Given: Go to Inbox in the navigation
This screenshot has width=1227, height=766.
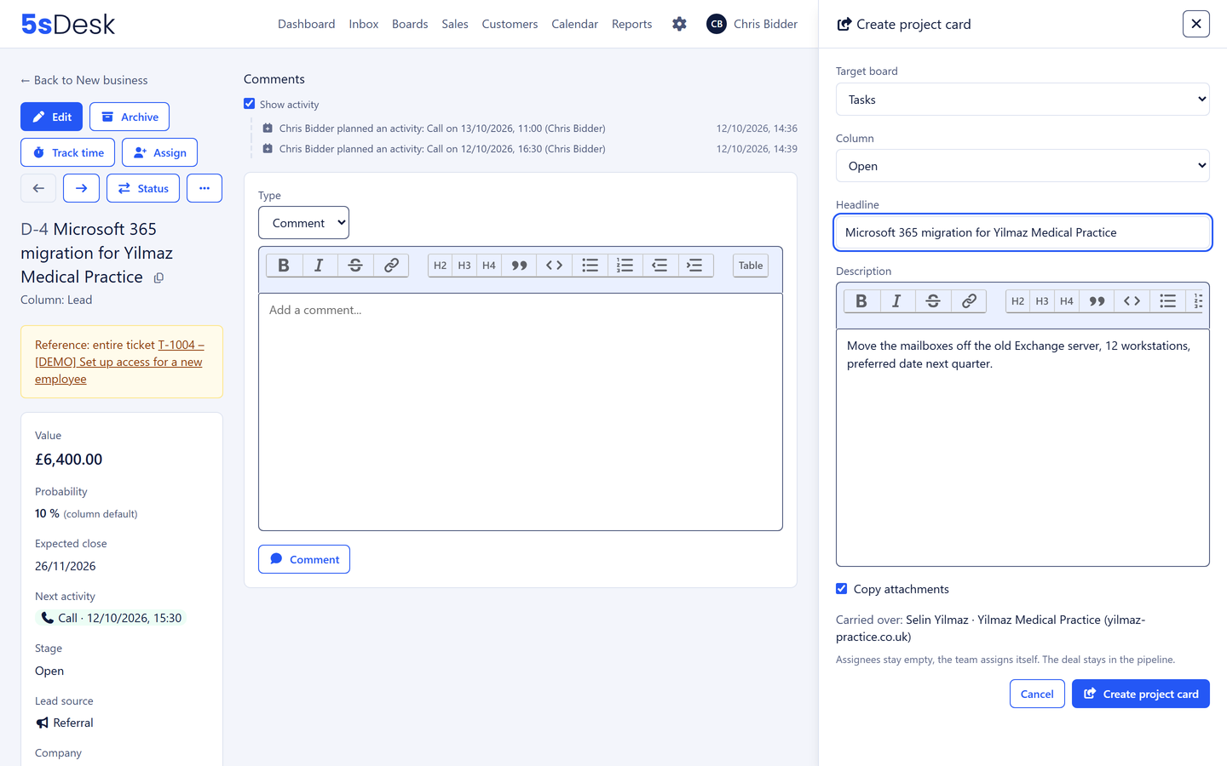Looking at the screenshot, I should tap(363, 24).
